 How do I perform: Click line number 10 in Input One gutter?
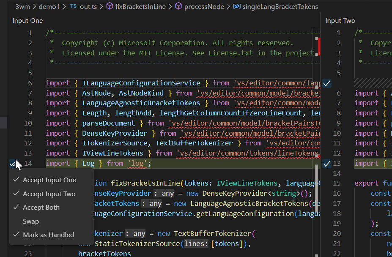[28, 123]
